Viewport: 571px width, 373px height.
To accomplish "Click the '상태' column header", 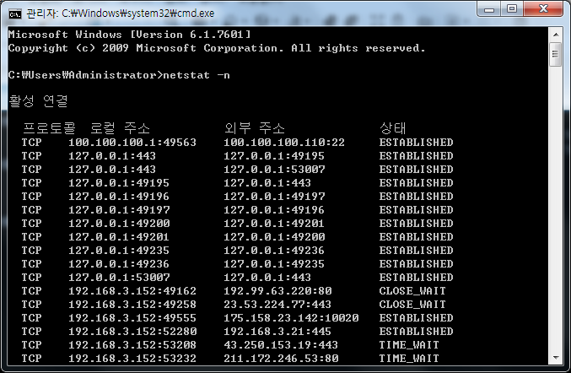I will (392, 128).
